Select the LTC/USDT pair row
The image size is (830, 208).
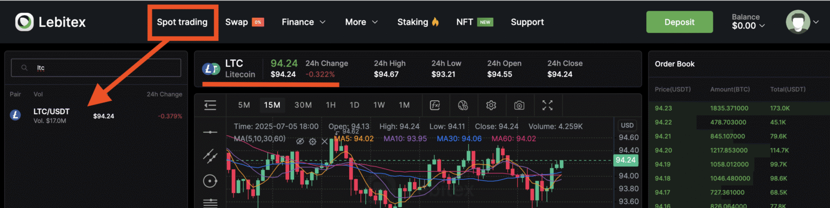pyautogui.click(x=96, y=115)
